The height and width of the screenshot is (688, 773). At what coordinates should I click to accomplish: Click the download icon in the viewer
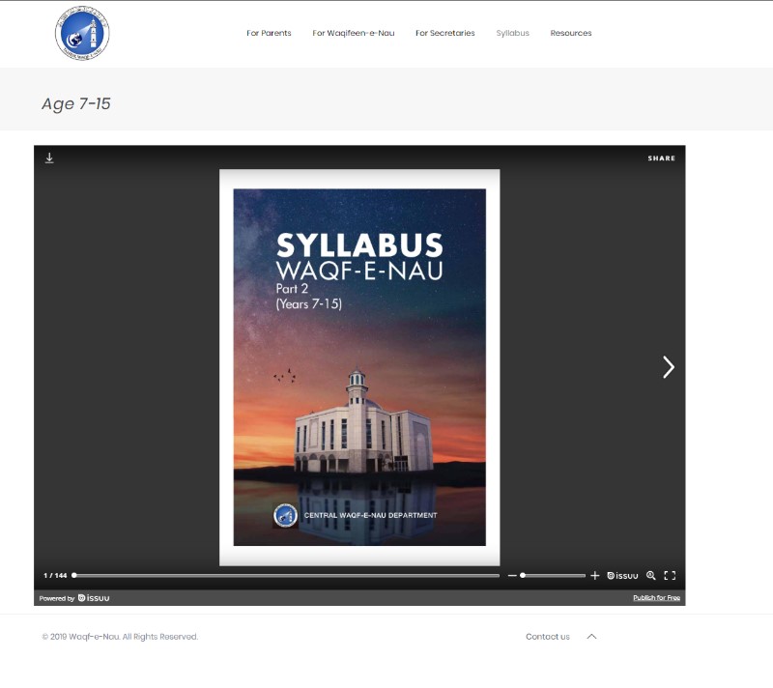tap(49, 158)
